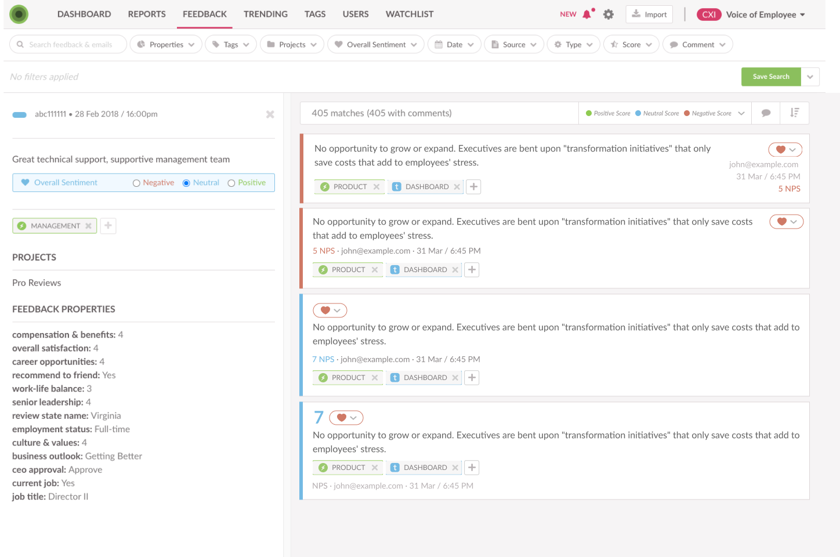Screen dimensions: 840x557
Task: Click the green circular app logo
Action: [19, 14]
